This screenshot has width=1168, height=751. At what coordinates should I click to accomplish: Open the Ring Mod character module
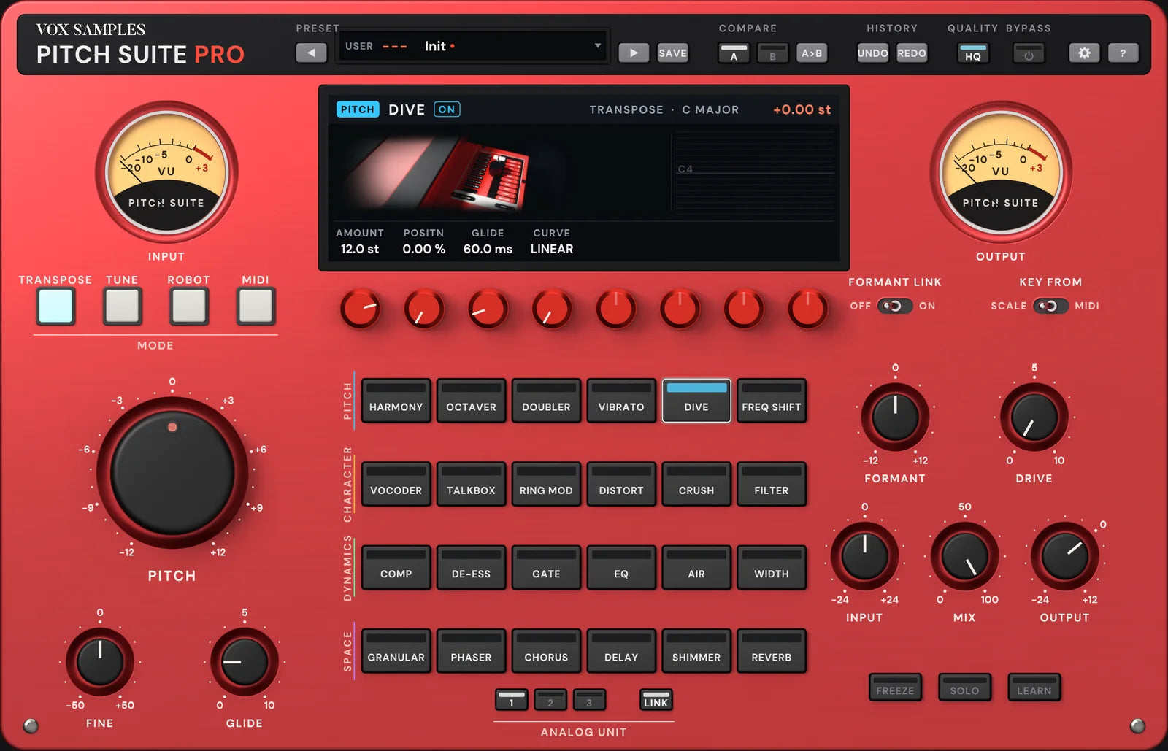pyautogui.click(x=546, y=484)
